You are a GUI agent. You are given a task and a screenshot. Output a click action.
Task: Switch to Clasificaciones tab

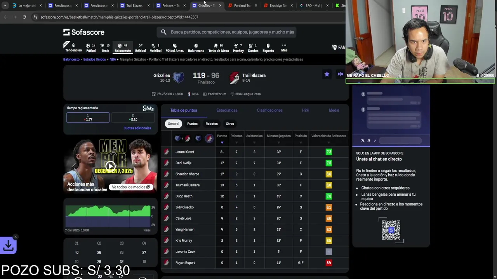tap(269, 110)
